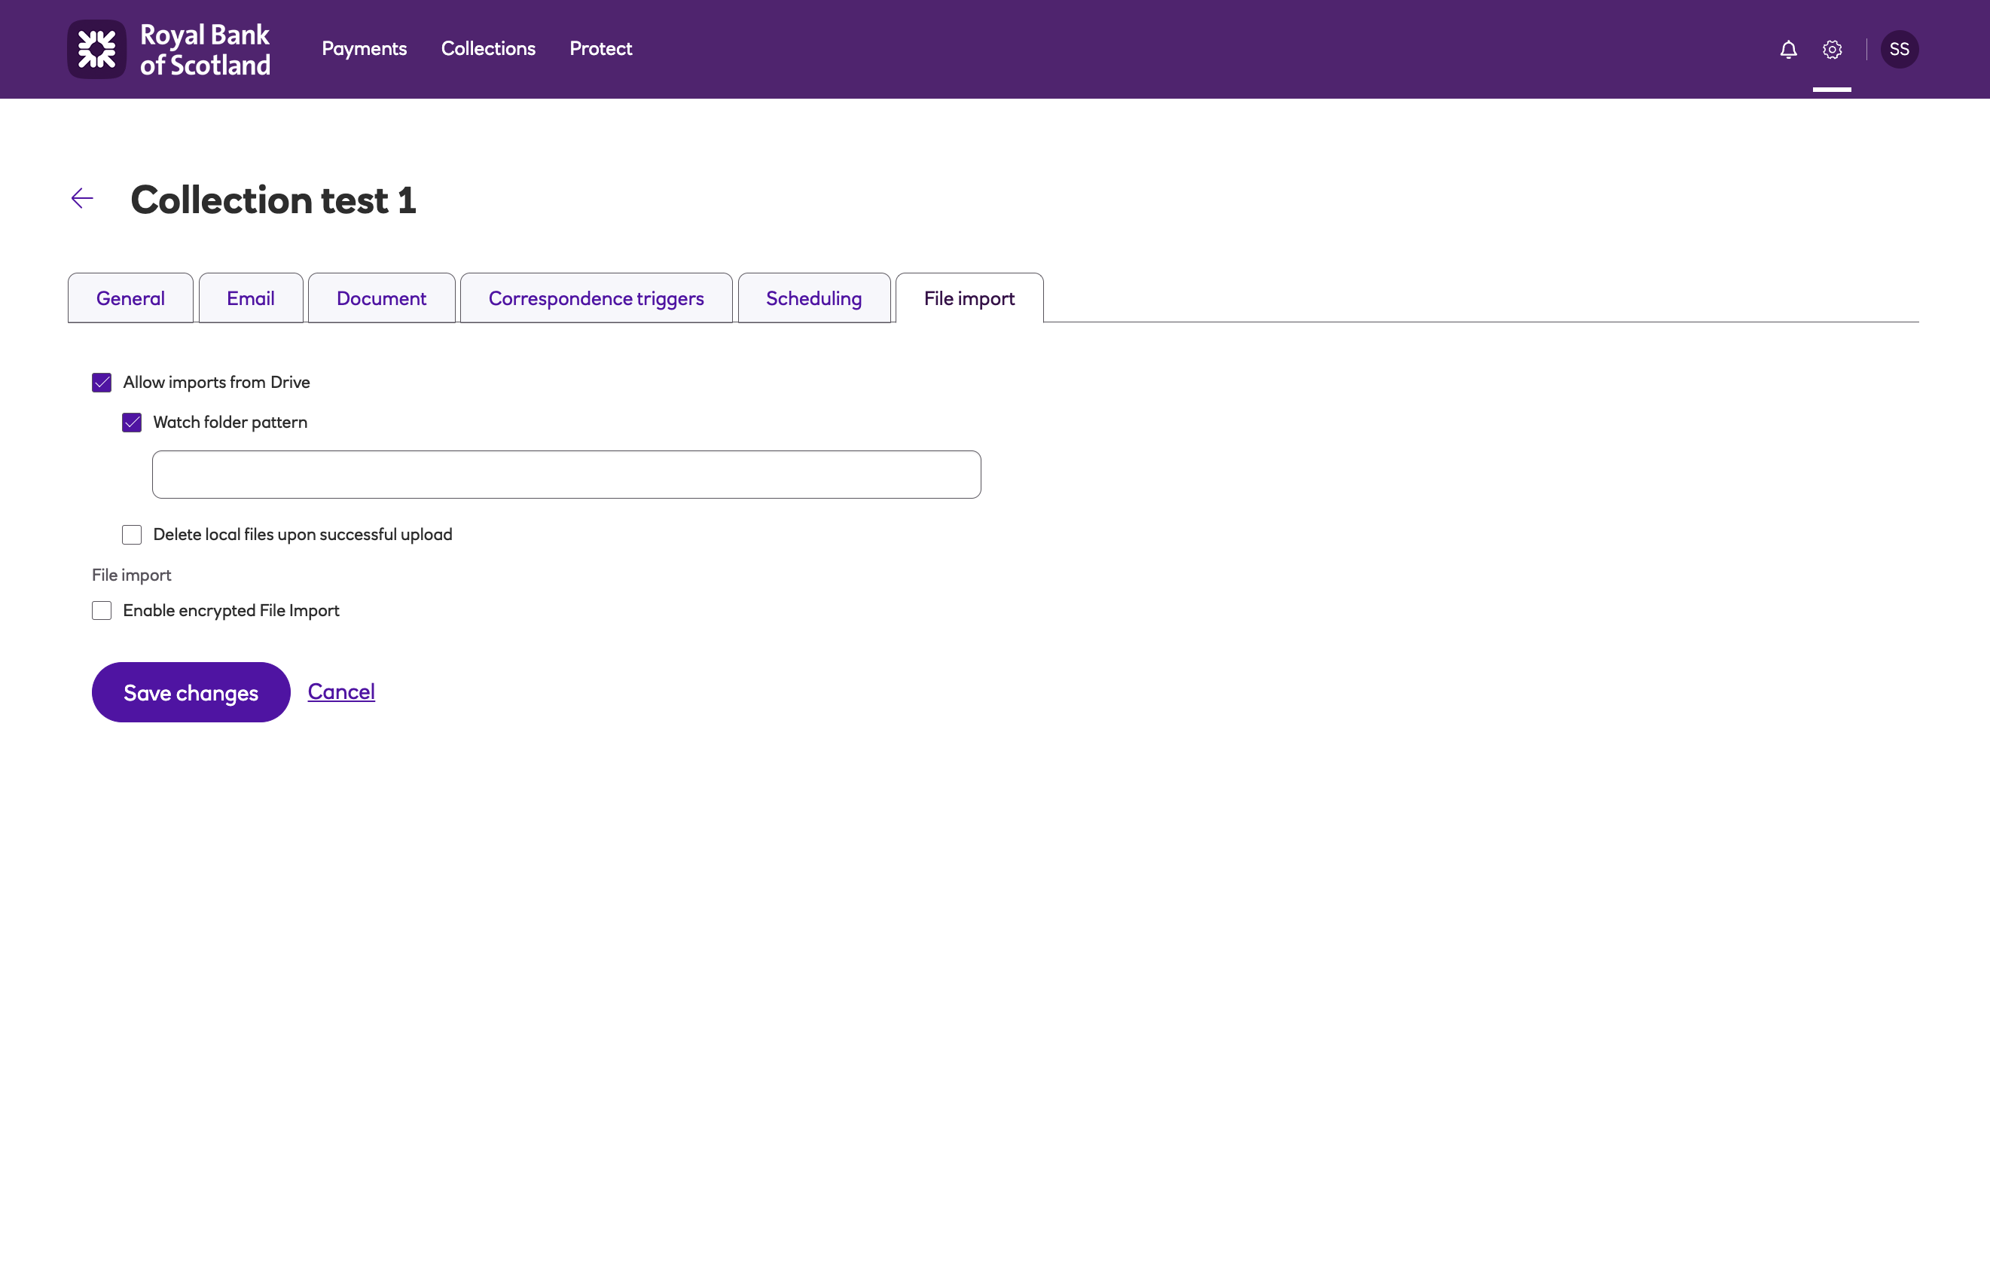Focus the watch folder pattern text field
Screen dimensions: 1990x1279
tap(566, 475)
